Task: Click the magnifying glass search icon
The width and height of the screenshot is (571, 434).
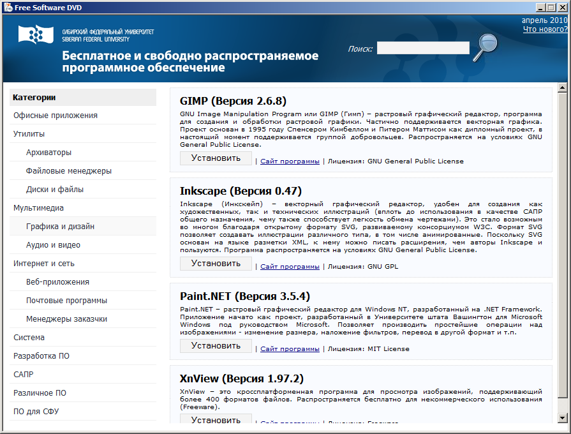Action: [x=485, y=47]
